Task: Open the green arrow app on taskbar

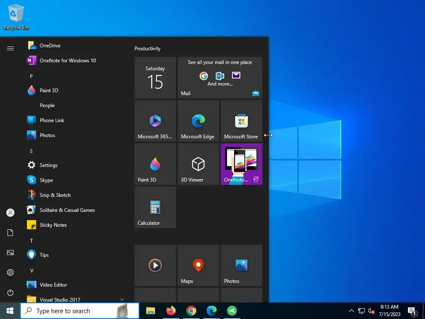Action: (232, 311)
